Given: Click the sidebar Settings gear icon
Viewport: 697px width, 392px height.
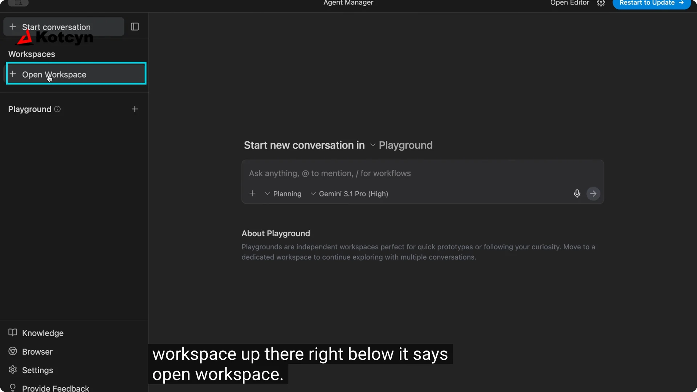Looking at the screenshot, I should [x=13, y=370].
